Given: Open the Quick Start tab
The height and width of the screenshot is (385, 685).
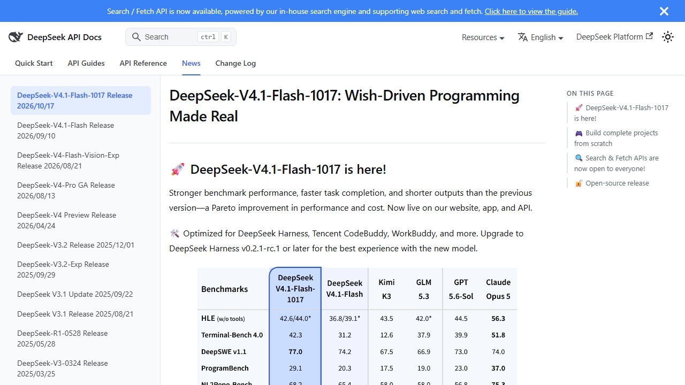Looking at the screenshot, I should point(34,63).
